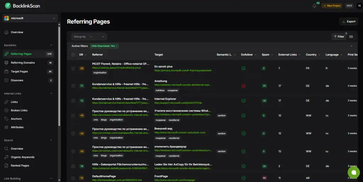This screenshot has height=182, width=363.
Task: Open the microsoft project dropdown
Action: click(x=30, y=18)
